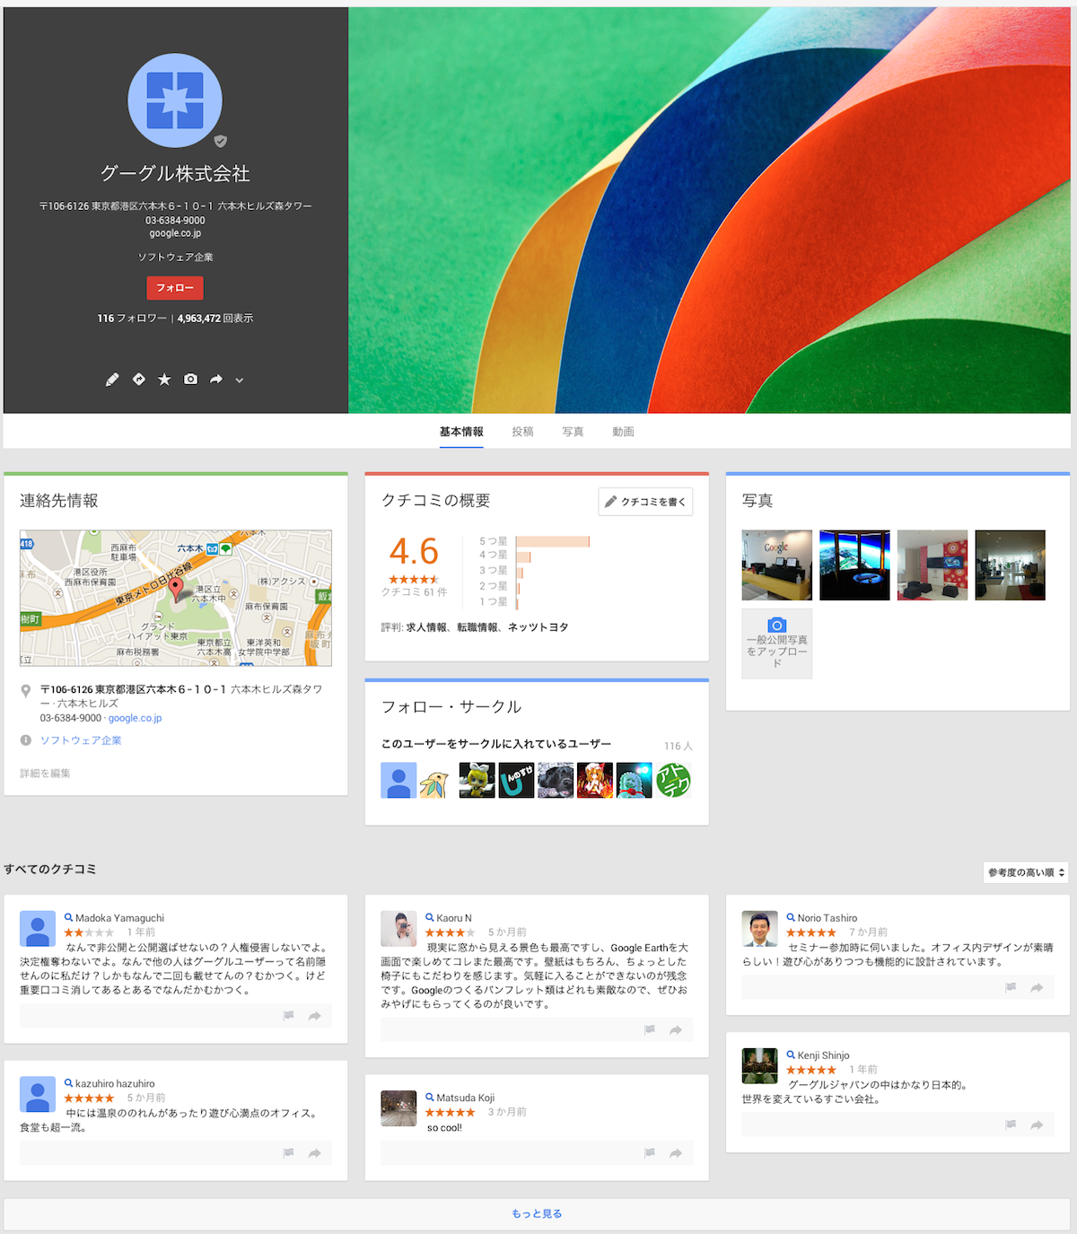Flag kazuhiro hazuhiro's review
The image size is (1077, 1234).
288,1153
